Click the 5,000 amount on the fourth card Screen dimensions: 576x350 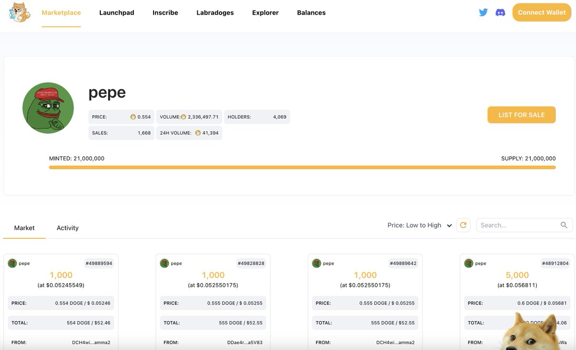[517, 275]
